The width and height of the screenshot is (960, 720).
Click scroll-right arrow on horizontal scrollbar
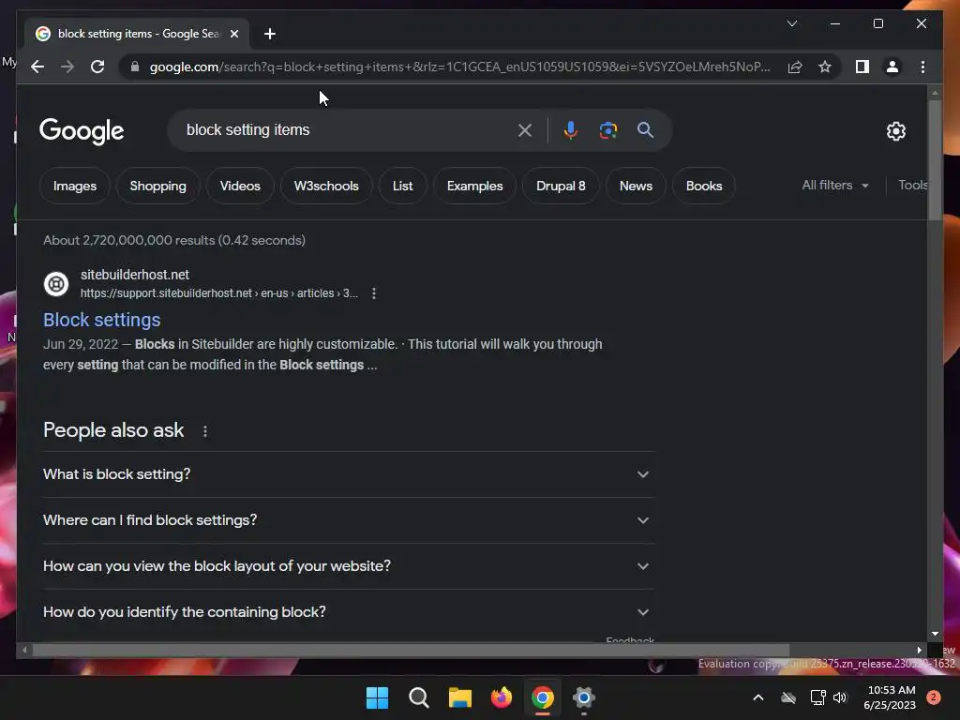point(919,651)
